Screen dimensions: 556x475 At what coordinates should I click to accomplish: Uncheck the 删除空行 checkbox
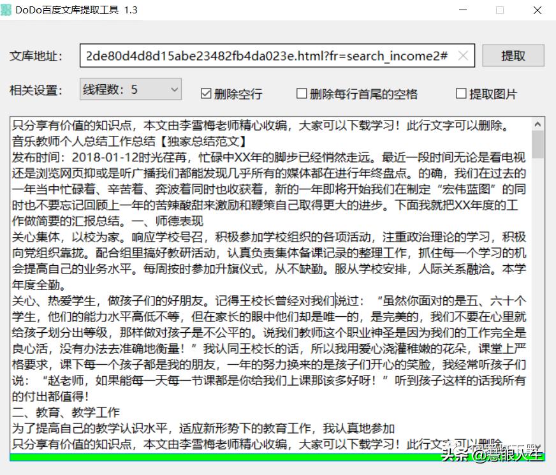[205, 92]
